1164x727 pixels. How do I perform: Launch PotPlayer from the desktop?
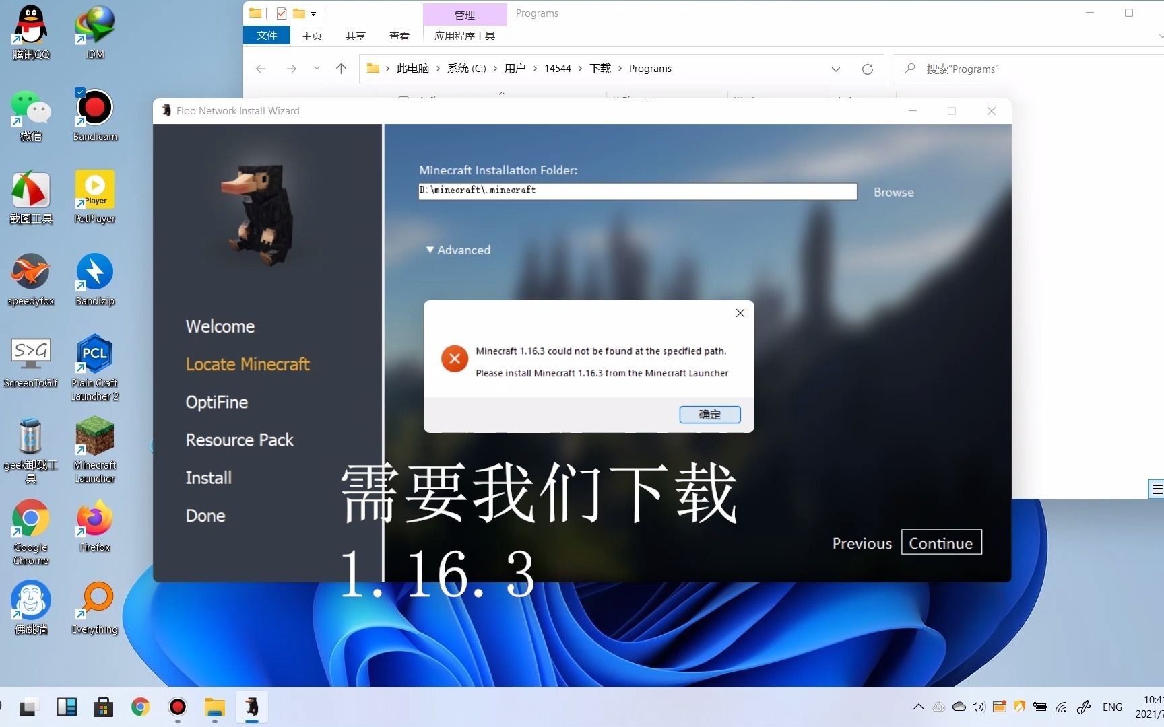95,197
